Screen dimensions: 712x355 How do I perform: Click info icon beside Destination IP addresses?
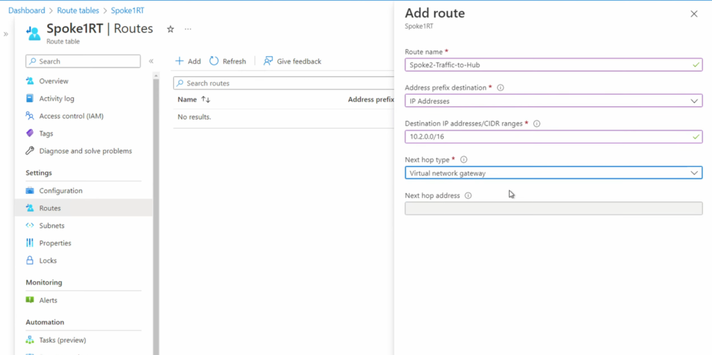coord(537,124)
